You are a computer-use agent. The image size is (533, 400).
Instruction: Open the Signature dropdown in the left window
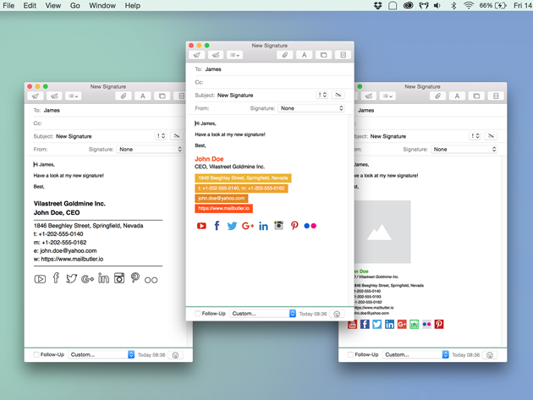pyautogui.click(x=151, y=149)
